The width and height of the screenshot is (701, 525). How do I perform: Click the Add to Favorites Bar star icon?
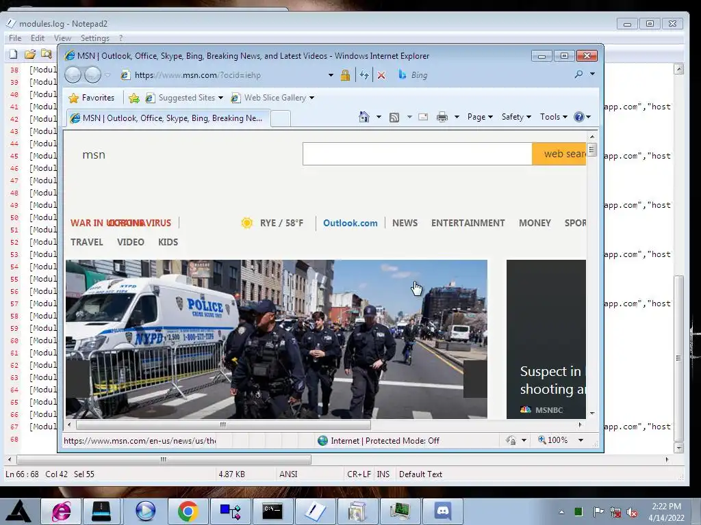click(x=133, y=98)
